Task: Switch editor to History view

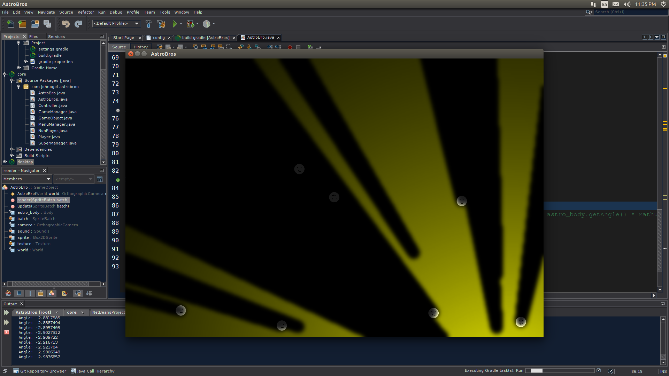Action: pyautogui.click(x=141, y=47)
